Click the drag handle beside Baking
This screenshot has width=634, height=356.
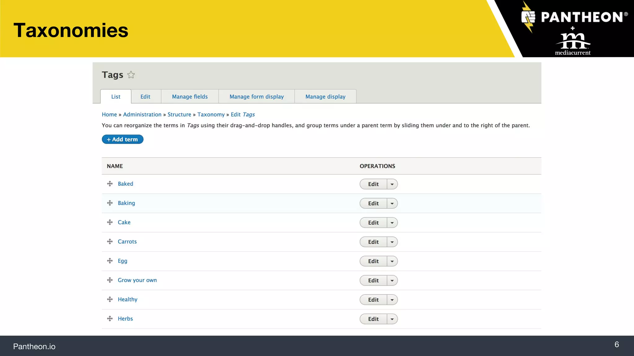tap(110, 203)
